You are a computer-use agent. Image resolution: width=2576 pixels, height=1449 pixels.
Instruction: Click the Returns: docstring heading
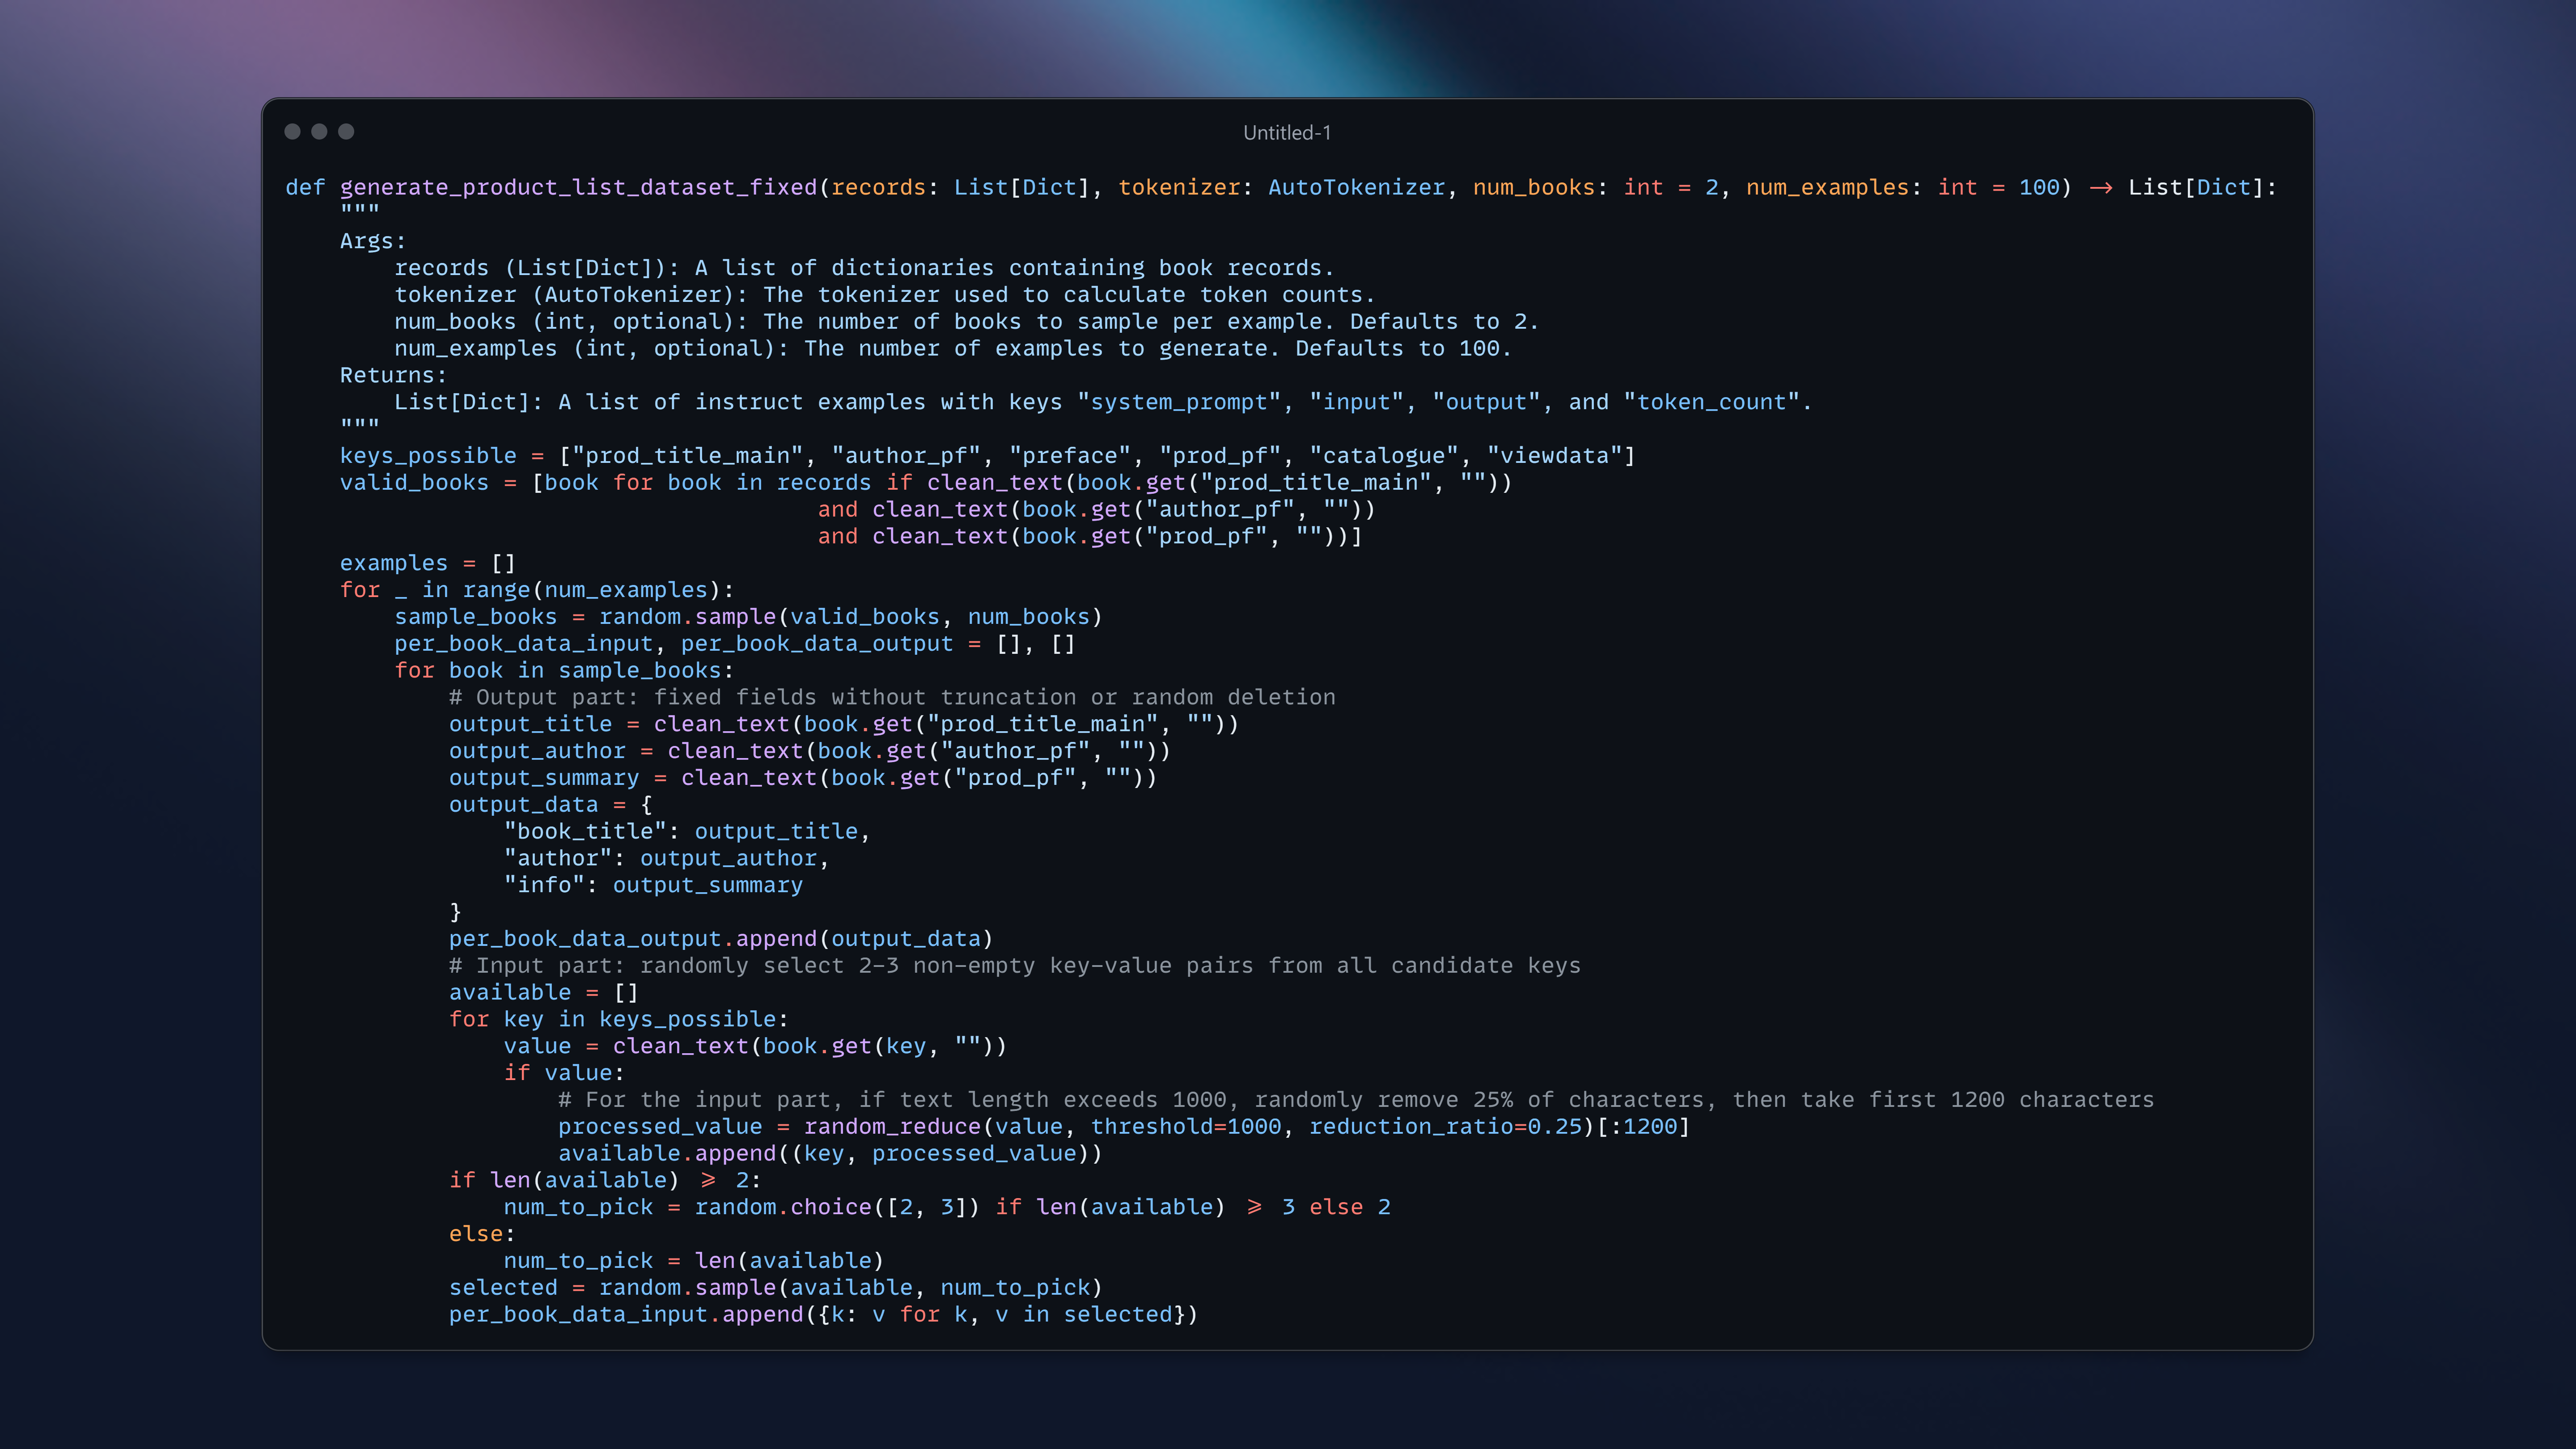pos(392,375)
